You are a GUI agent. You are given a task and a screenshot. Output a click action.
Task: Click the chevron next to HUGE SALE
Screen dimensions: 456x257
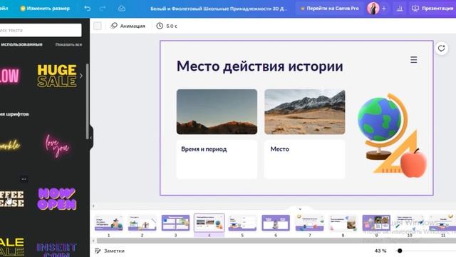point(81,76)
